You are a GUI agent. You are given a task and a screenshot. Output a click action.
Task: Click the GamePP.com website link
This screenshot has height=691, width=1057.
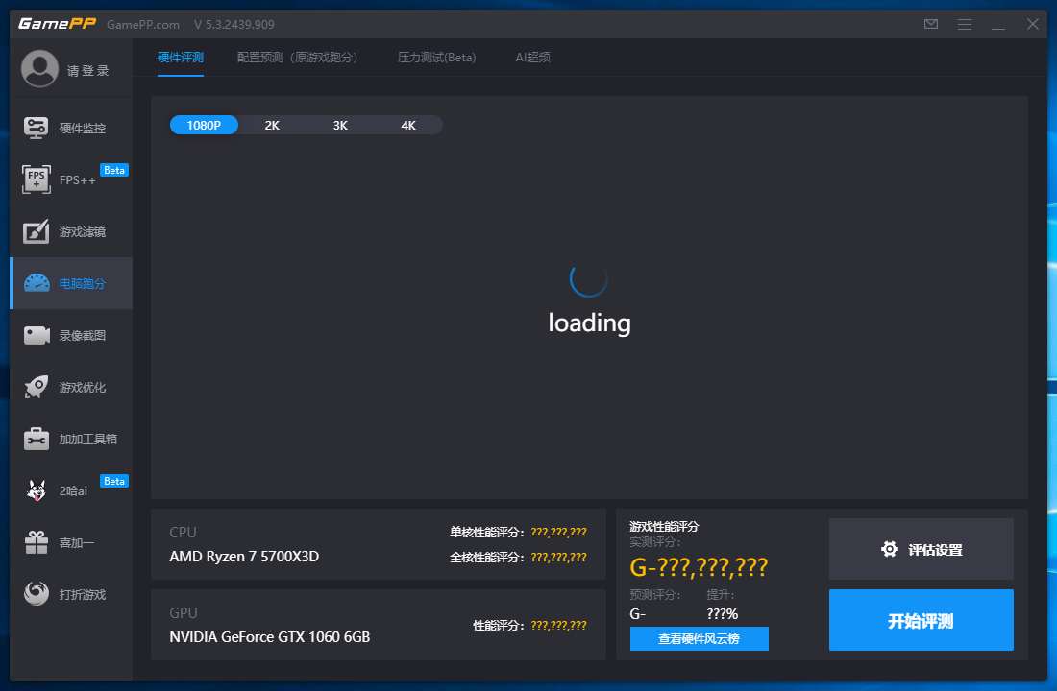coord(143,25)
